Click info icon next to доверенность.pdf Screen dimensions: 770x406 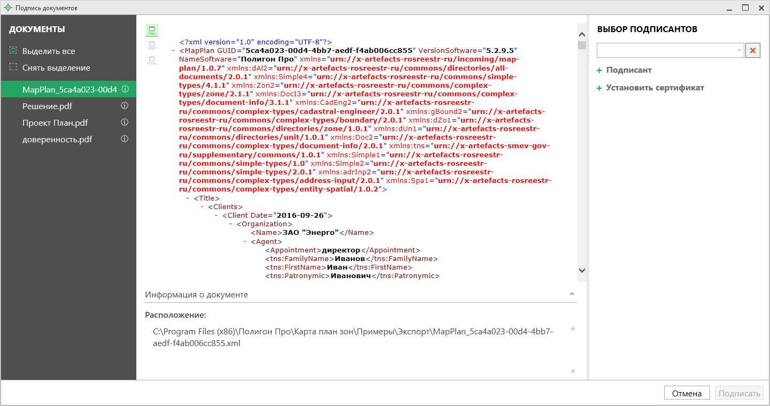pos(125,139)
